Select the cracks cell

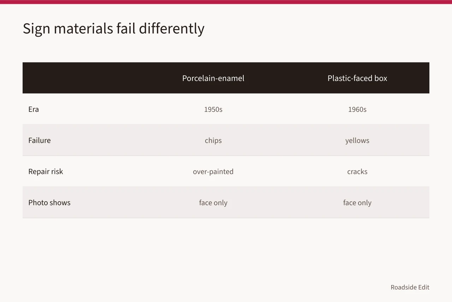pos(357,172)
